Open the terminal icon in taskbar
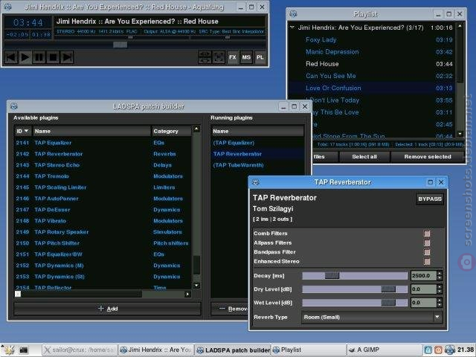The height and width of the screenshot is (357, 476). pos(24,350)
